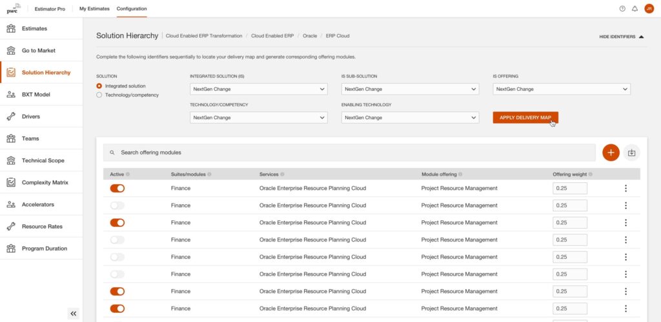Open the help question mark icon

(x=622, y=9)
